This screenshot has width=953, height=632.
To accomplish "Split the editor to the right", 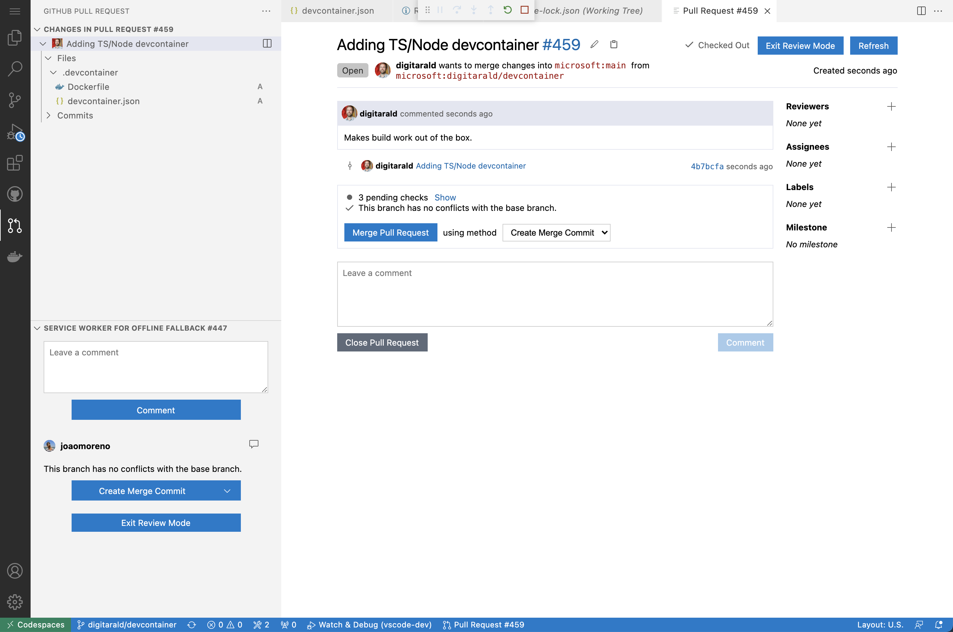I will click(921, 11).
